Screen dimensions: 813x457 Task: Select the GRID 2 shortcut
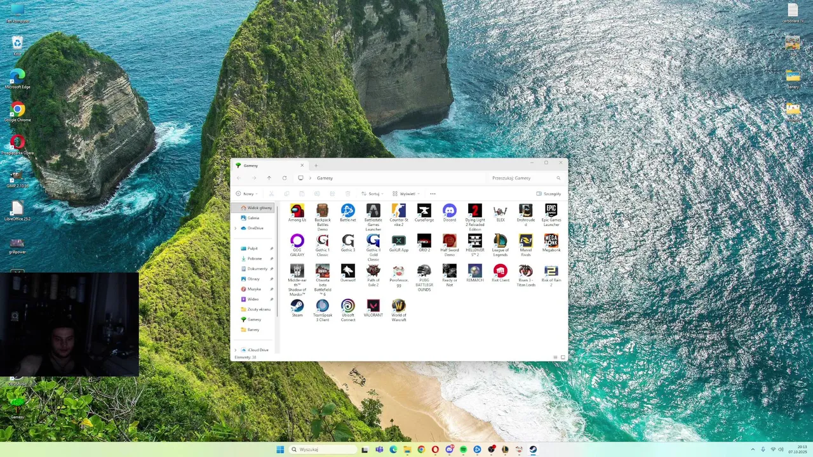pyautogui.click(x=424, y=243)
